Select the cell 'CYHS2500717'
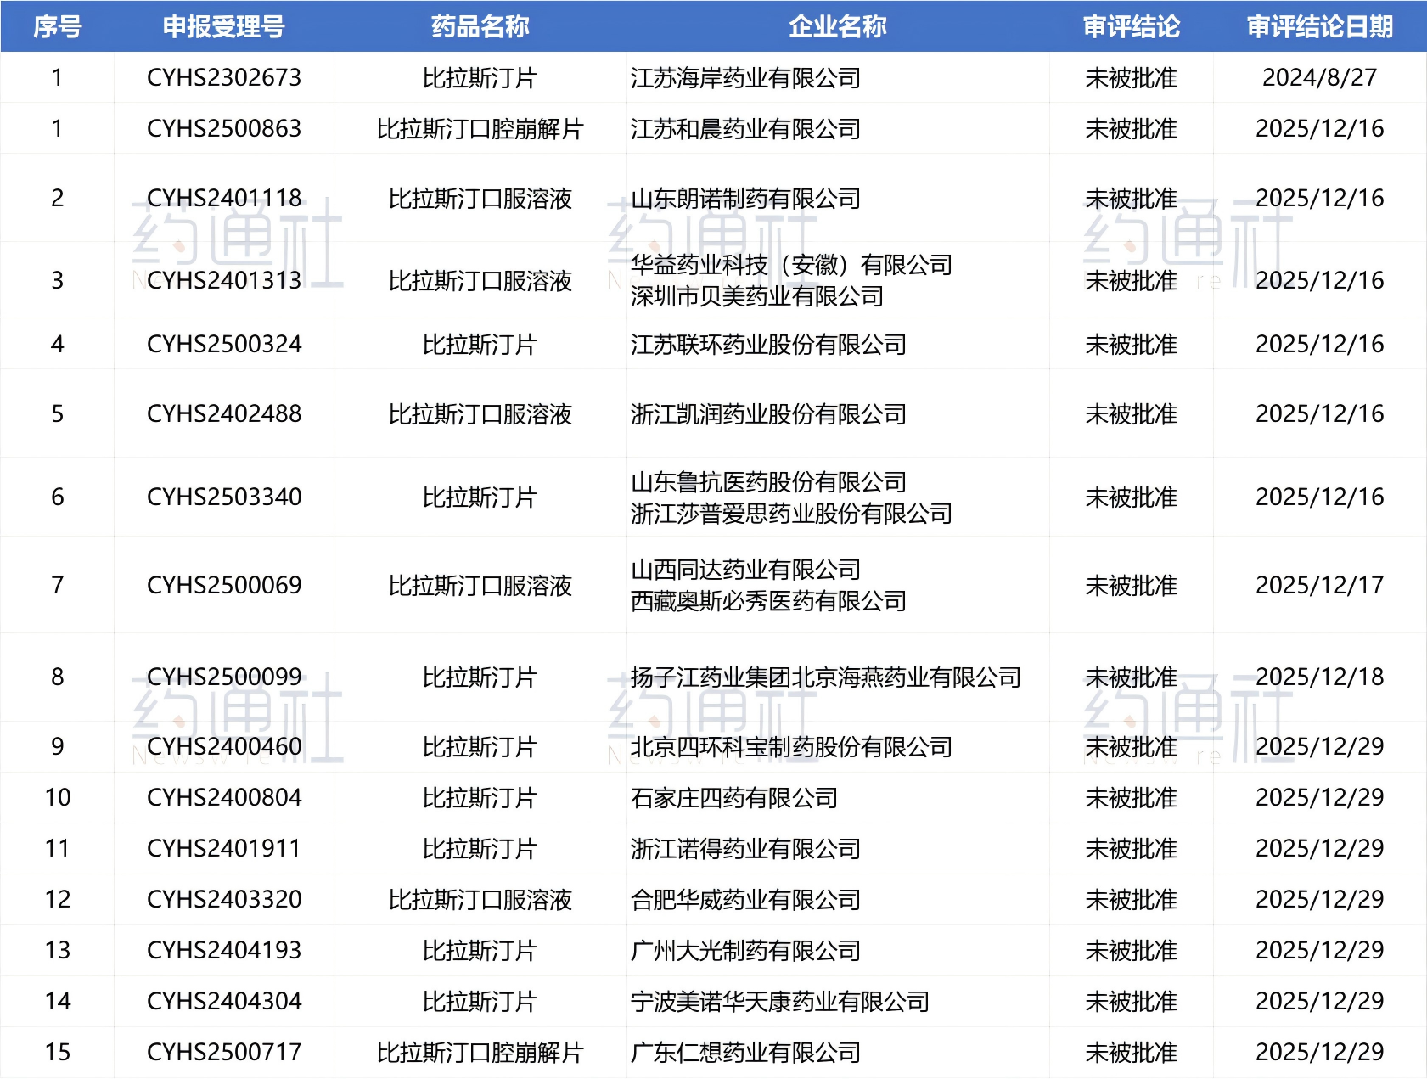The height and width of the screenshot is (1079, 1427). pyautogui.click(x=224, y=1053)
